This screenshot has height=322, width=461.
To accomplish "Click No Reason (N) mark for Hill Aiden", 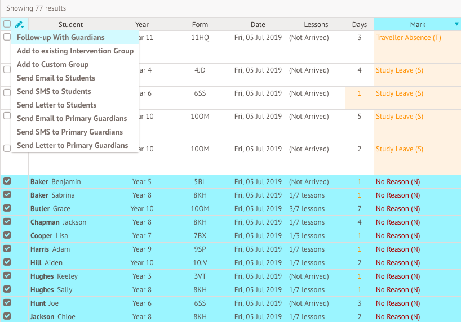I will coord(397,263).
